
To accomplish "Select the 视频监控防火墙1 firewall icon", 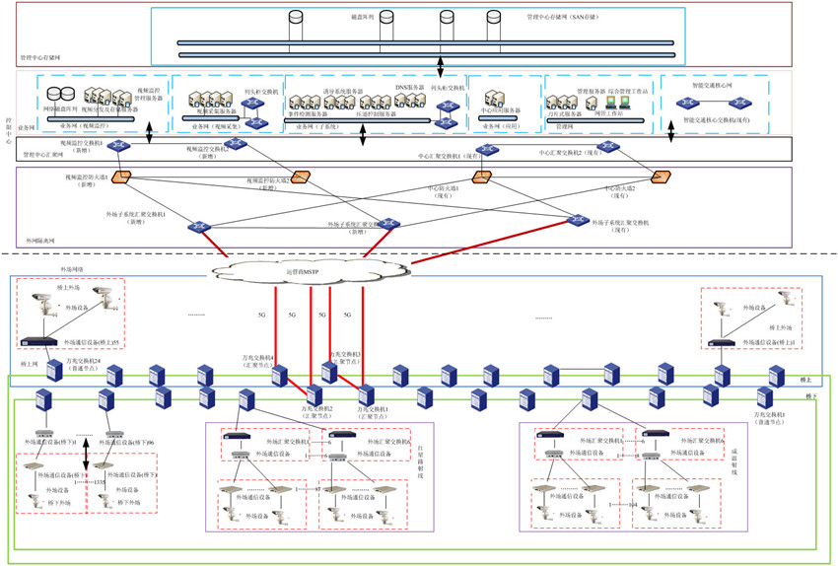I will tap(121, 177).
